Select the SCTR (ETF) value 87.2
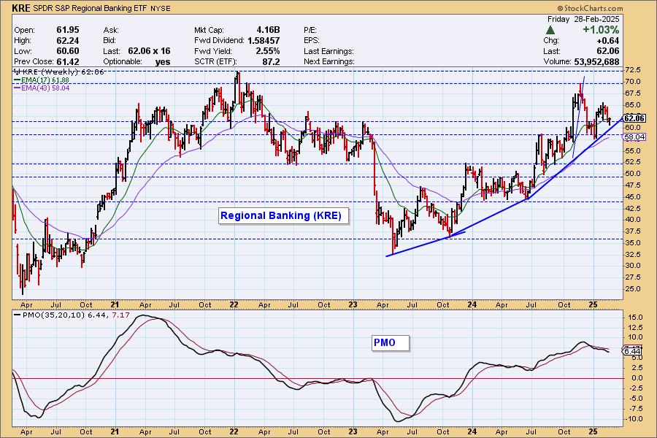The image size is (657, 438). pos(271,61)
